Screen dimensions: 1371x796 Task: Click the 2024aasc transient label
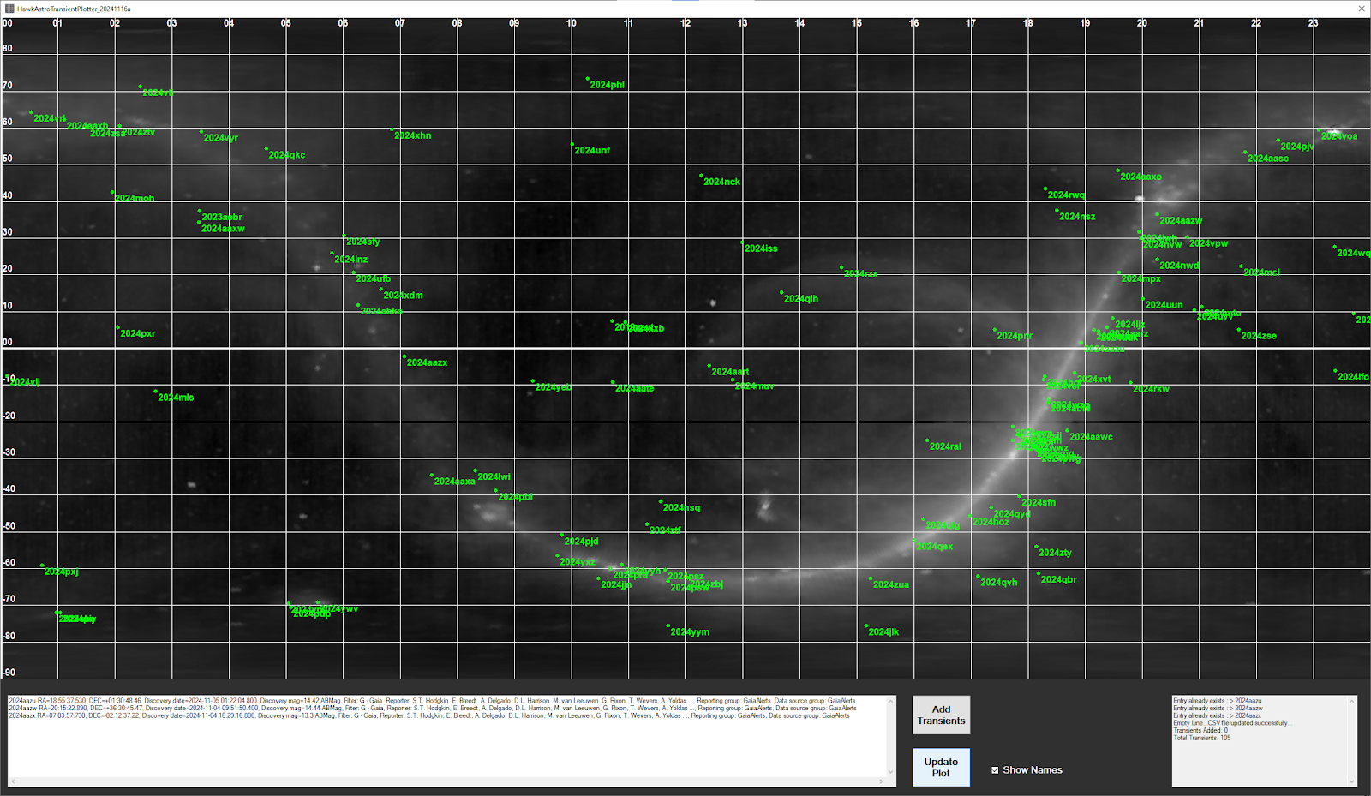1268,159
